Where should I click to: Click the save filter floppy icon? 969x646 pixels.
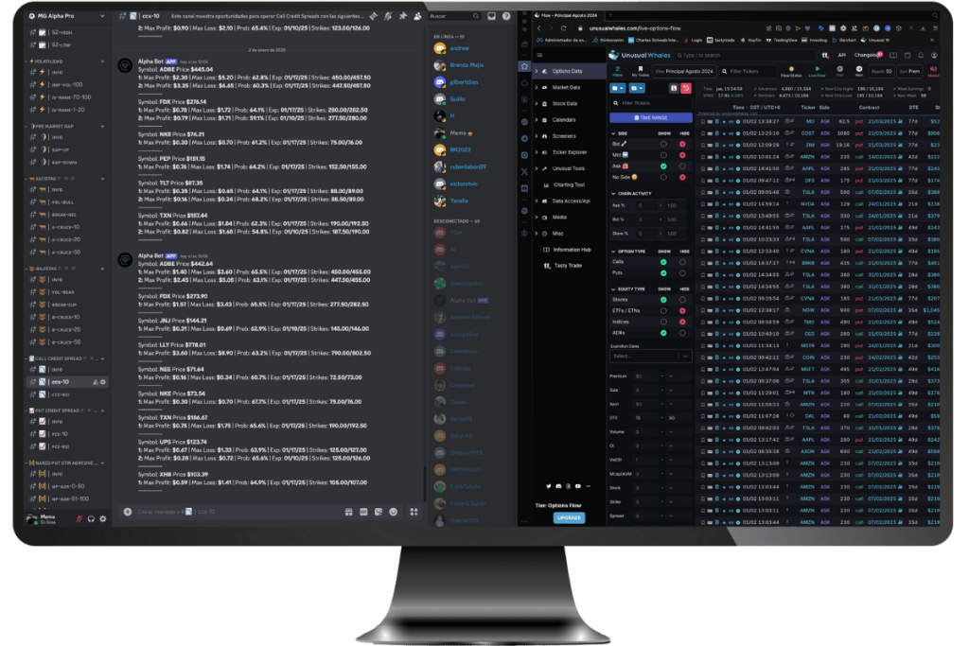pos(673,87)
